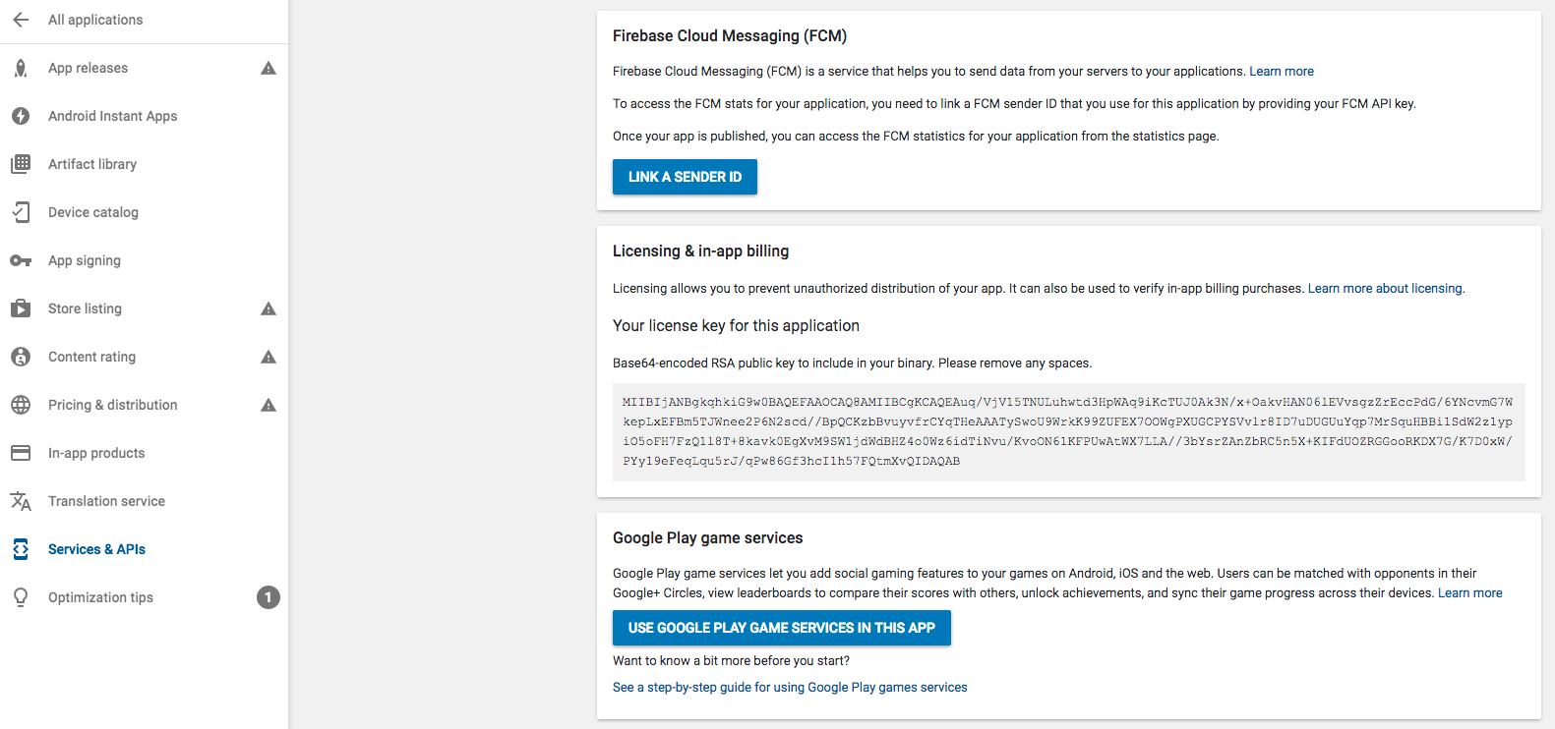
Task: Open the step-by-step guide for games services
Action: point(790,688)
